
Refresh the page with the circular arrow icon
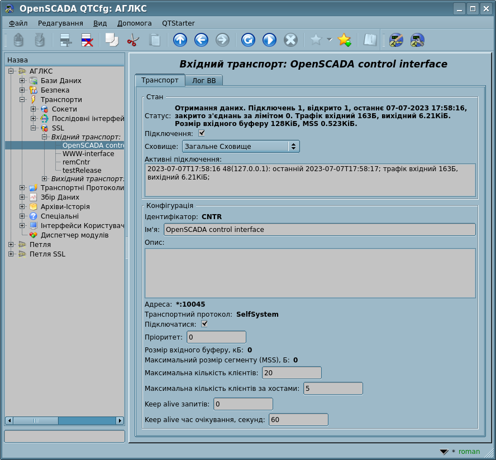(x=248, y=40)
